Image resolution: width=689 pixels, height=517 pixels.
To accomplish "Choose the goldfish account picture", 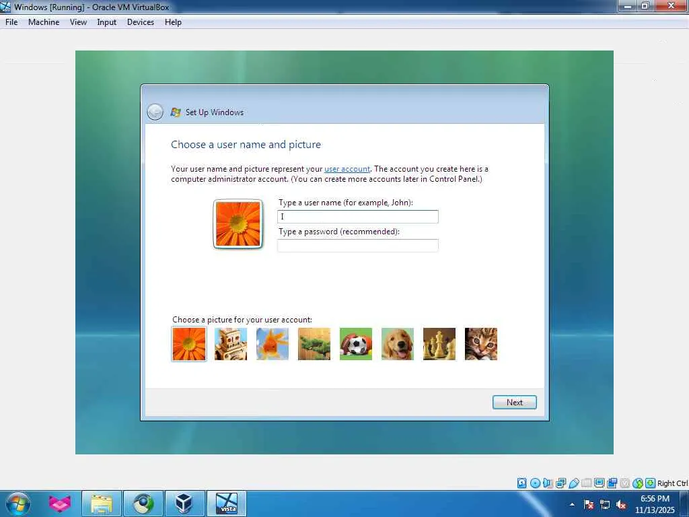I will [273, 344].
